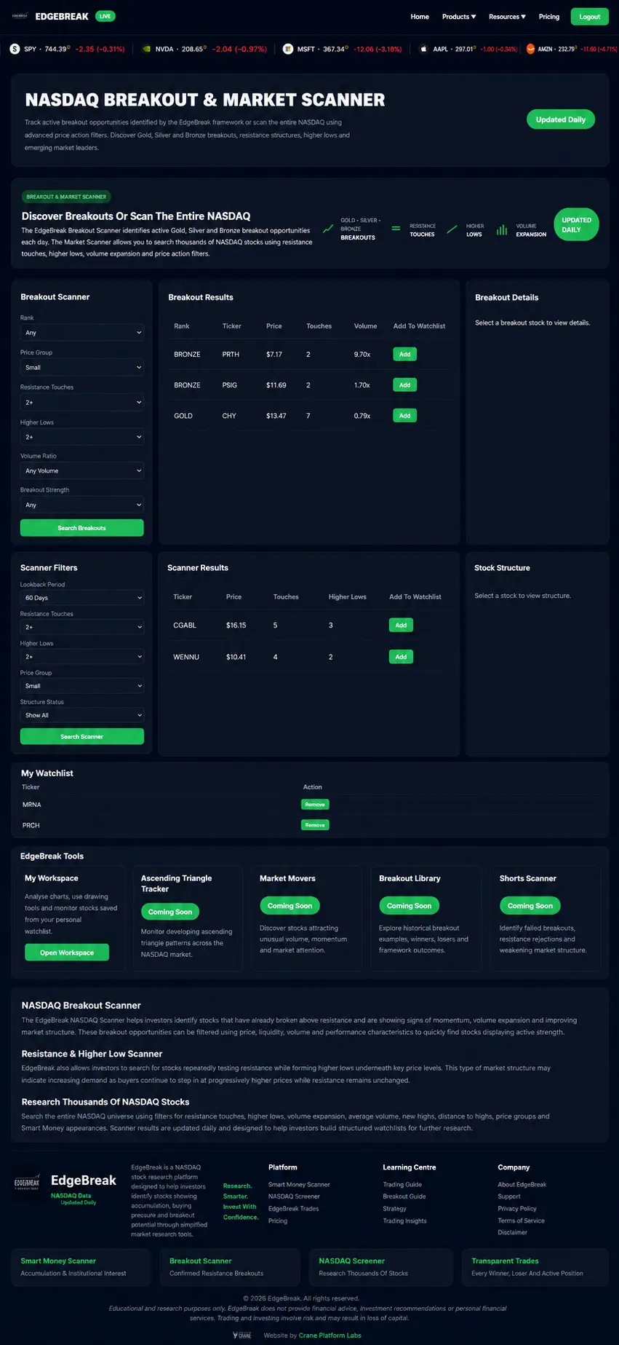This screenshot has width=619, height=1345.
Task: Click the Search Scanner button
Action: [x=82, y=737]
